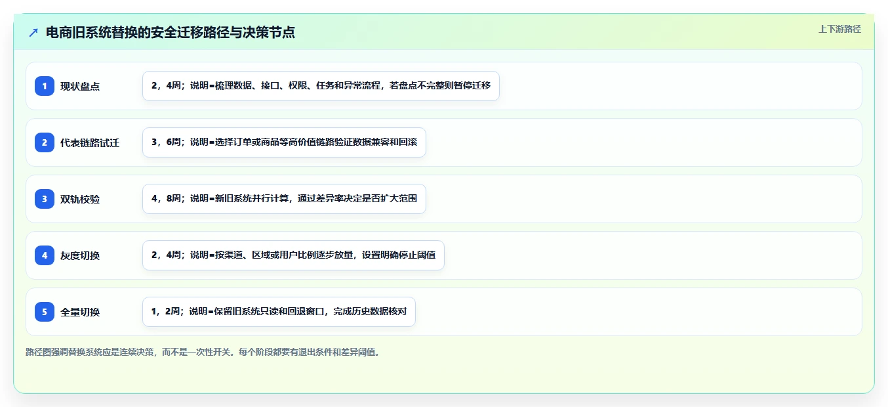888x407 pixels.
Task: Click the 全量切换 step label
Action: coord(80,312)
